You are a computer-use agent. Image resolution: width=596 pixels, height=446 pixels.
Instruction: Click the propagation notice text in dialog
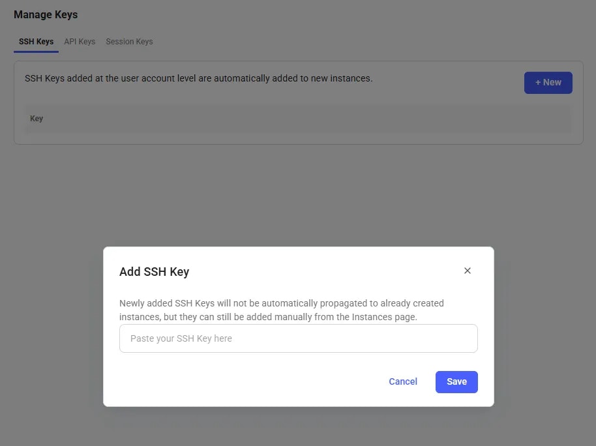(x=282, y=310)
